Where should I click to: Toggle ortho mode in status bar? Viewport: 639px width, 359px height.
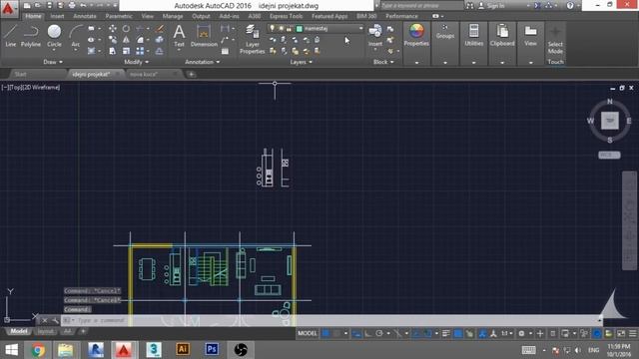368,333
